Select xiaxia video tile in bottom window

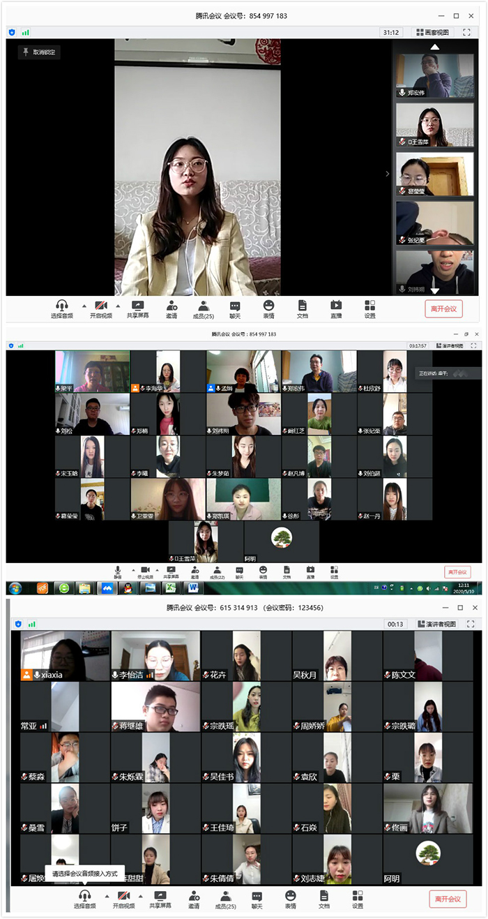(x=66, y=656)
